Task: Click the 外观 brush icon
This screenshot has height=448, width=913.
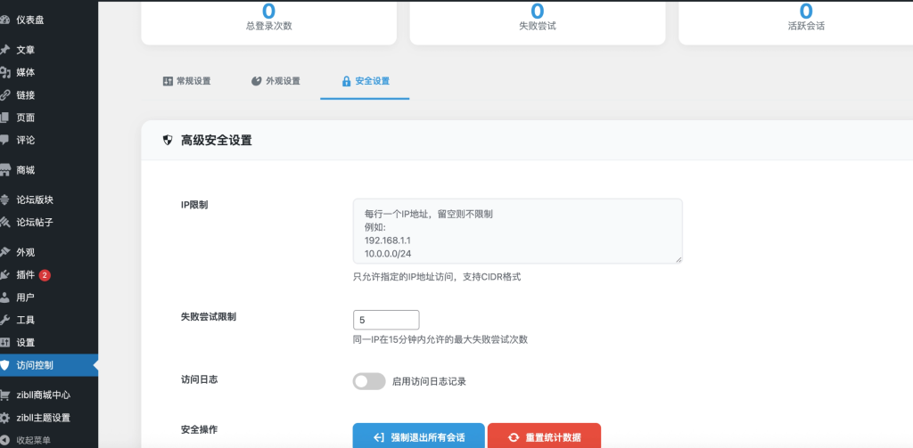Action: [4, 253]
